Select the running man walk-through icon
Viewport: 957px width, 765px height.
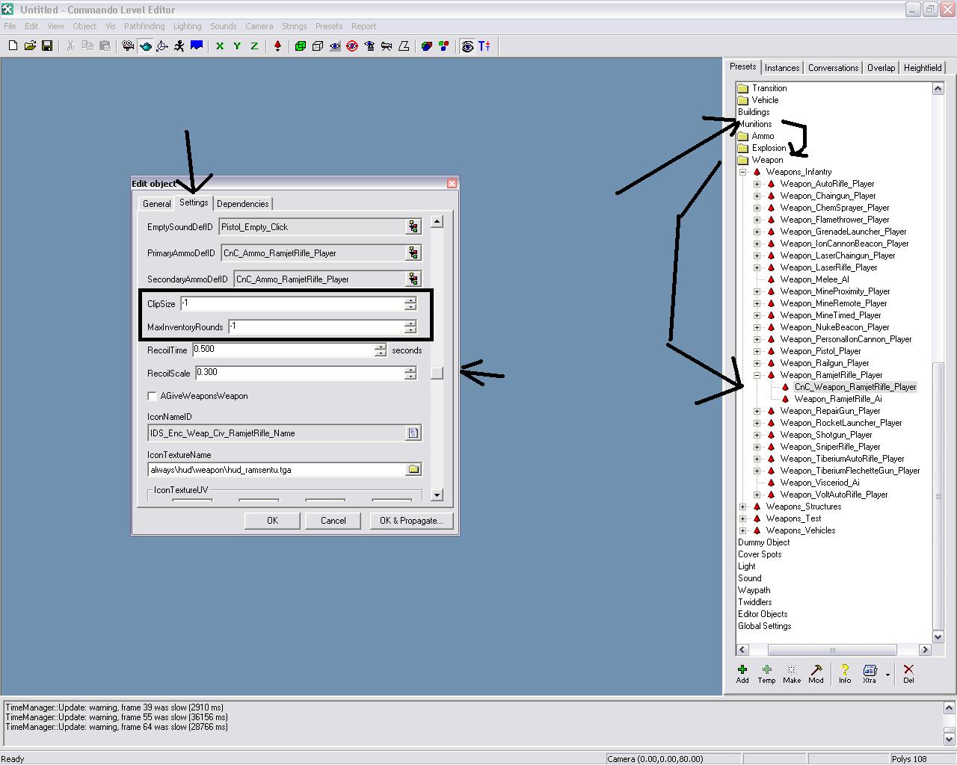[x=179, y=46]
